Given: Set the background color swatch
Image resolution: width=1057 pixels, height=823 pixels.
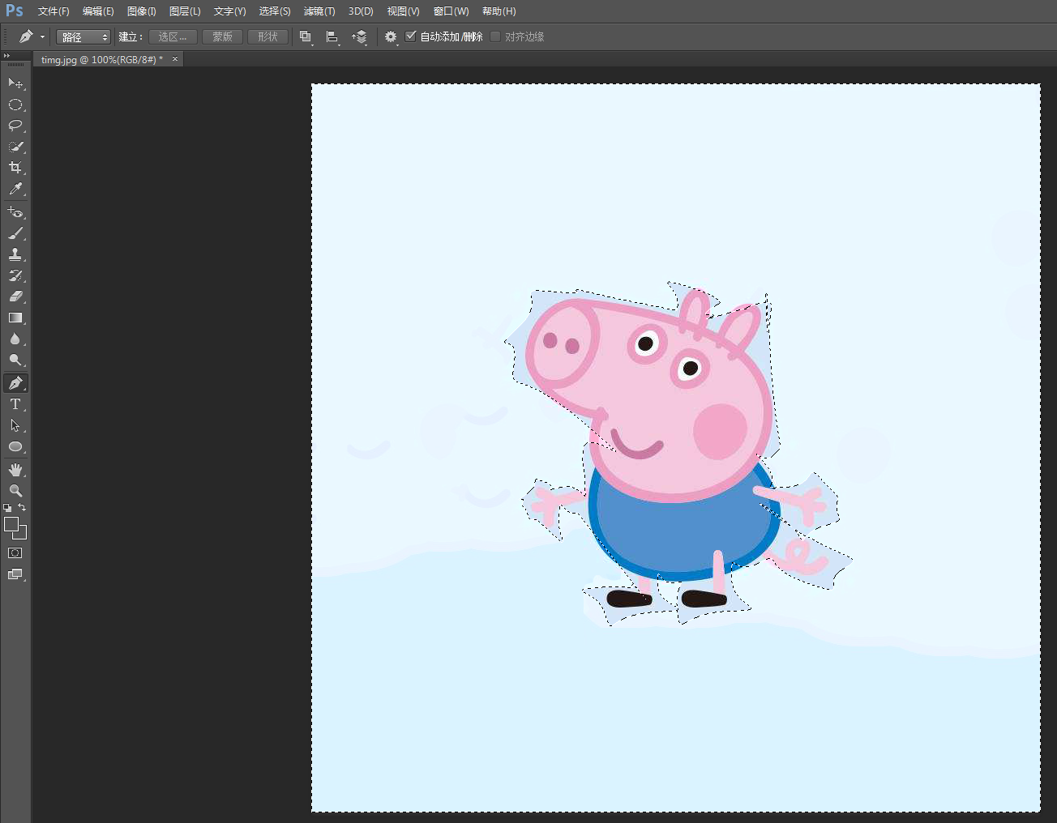Looking at the screenshot, I should tap(23, 535).
